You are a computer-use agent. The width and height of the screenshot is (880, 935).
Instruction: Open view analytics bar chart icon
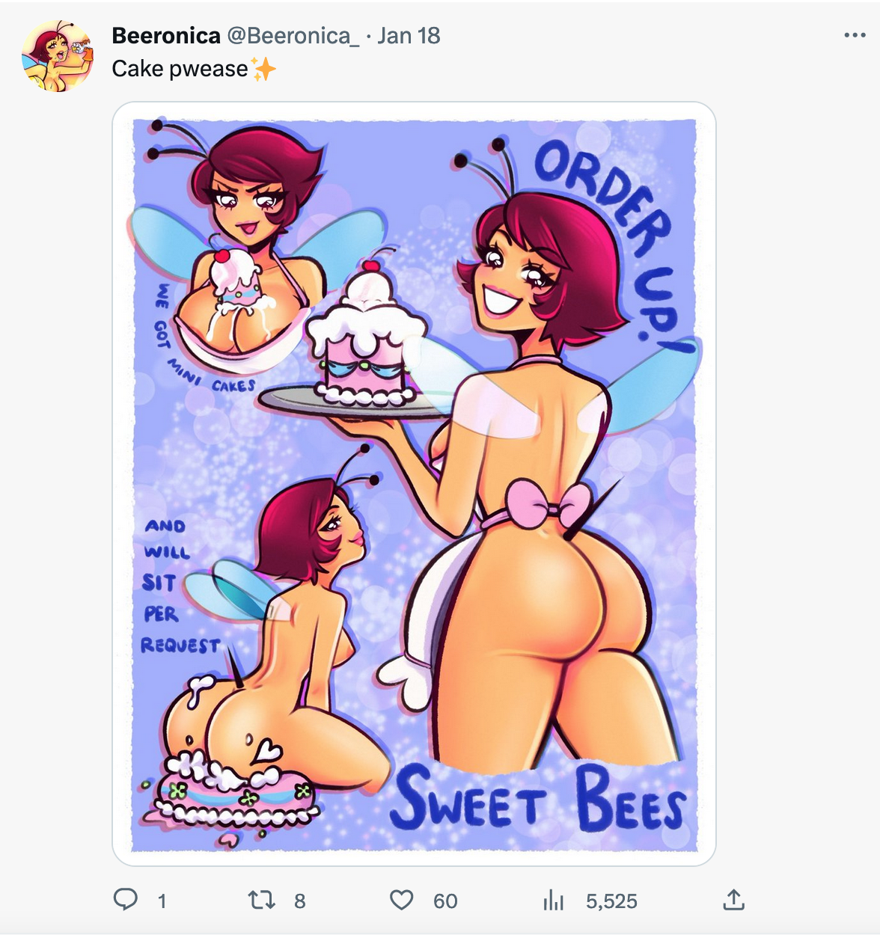[553, 900]
